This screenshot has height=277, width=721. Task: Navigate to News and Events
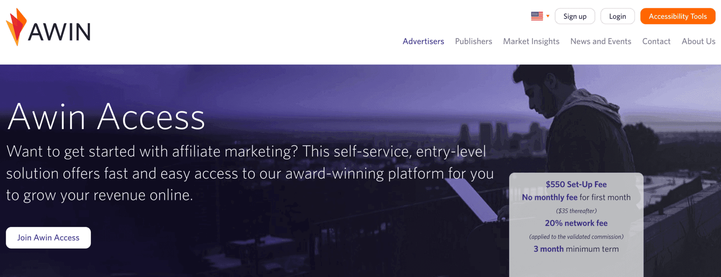pyautogui.click(x=601, y=41)
